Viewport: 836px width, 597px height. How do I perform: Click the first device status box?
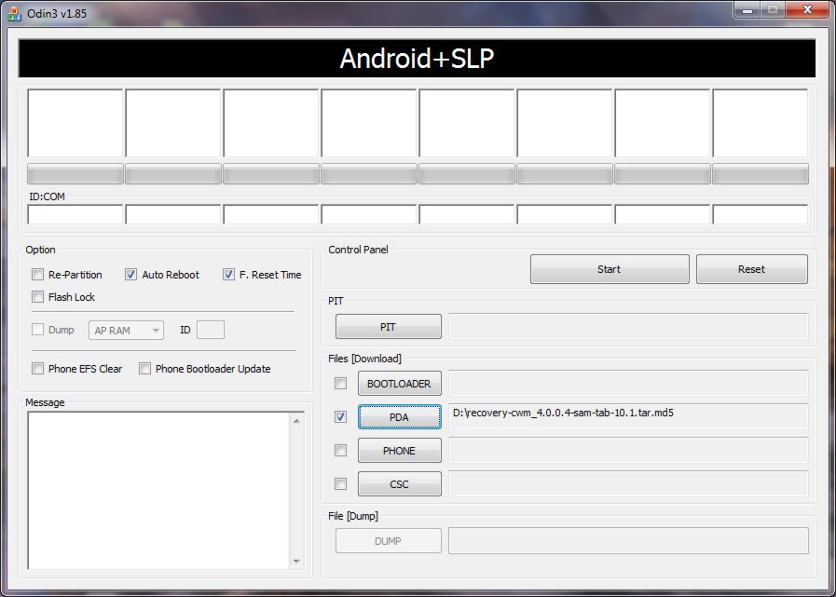pos(75,123)
